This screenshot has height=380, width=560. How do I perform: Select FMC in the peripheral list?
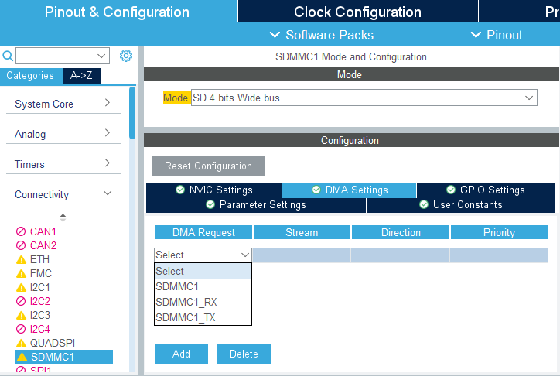click(x=41, y=273)
